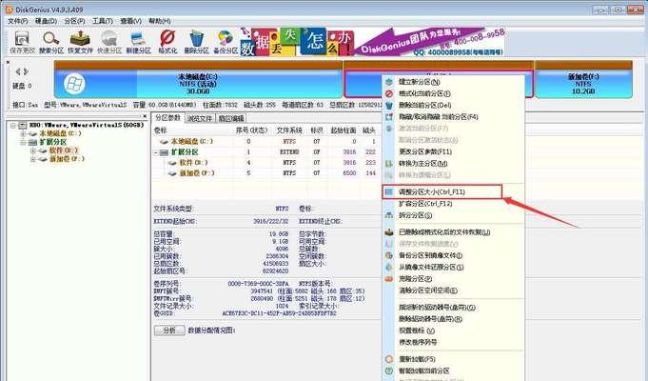Open the 工具(T) menu

point(103,21)
